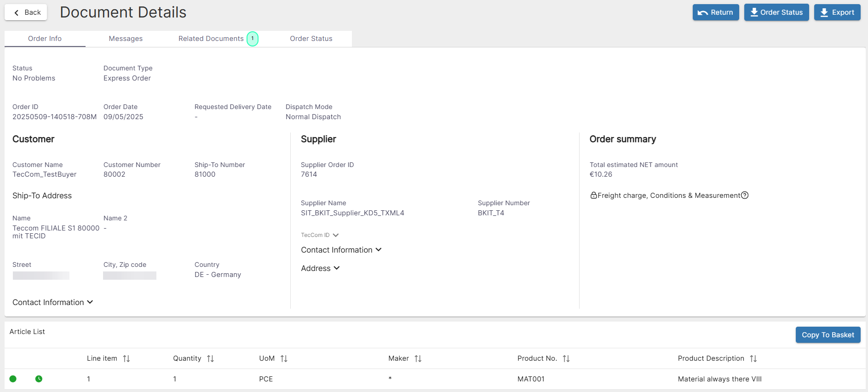Expand customer Contact Information
The height and width of the screenshot is (392, 868).
pos(53,302)
